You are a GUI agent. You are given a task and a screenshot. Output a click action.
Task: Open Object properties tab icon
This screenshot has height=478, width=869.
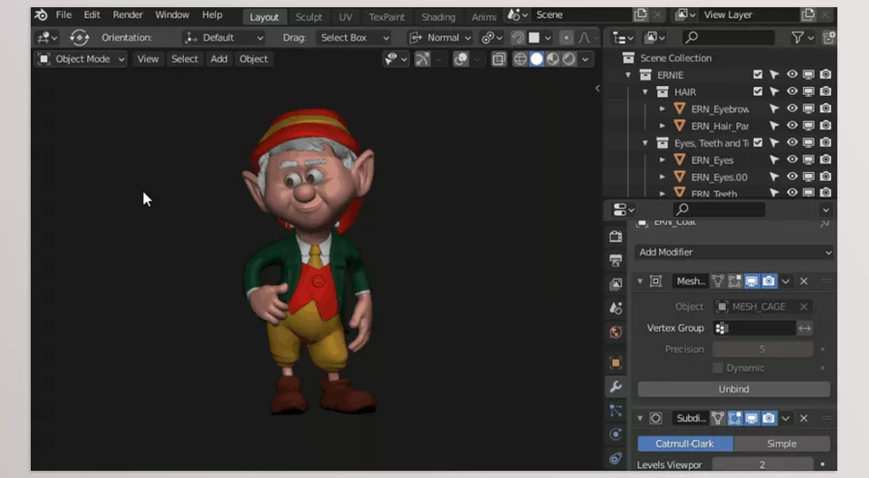(x=616, y=363)
